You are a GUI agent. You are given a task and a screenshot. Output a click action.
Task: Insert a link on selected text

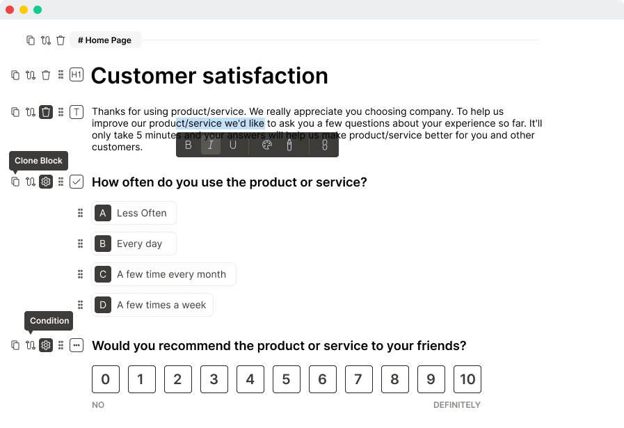tap(323, 145)
